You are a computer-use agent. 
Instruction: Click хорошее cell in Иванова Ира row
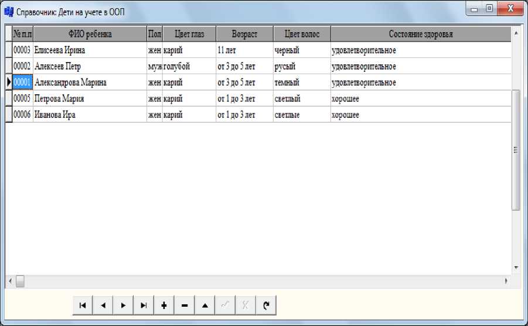click(x=421, y=114)
